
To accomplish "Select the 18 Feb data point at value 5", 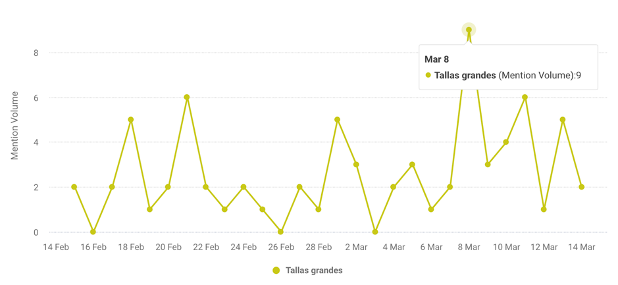I will click(x=131, y=120).
